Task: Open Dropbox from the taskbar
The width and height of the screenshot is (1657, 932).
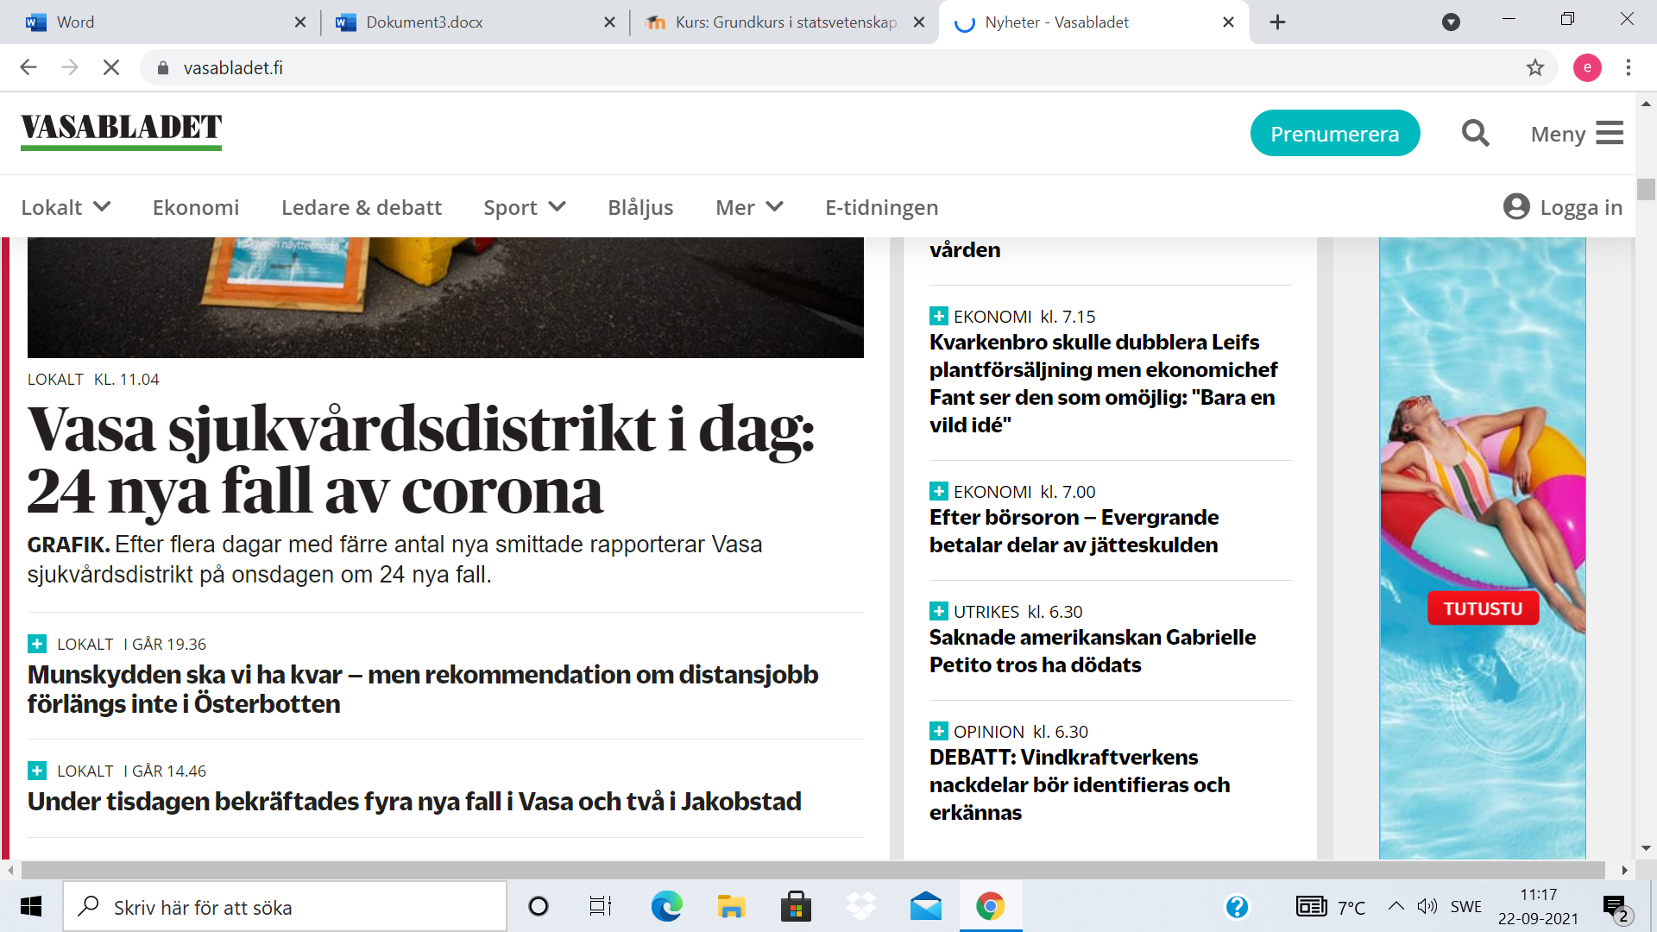Action: 860,907
